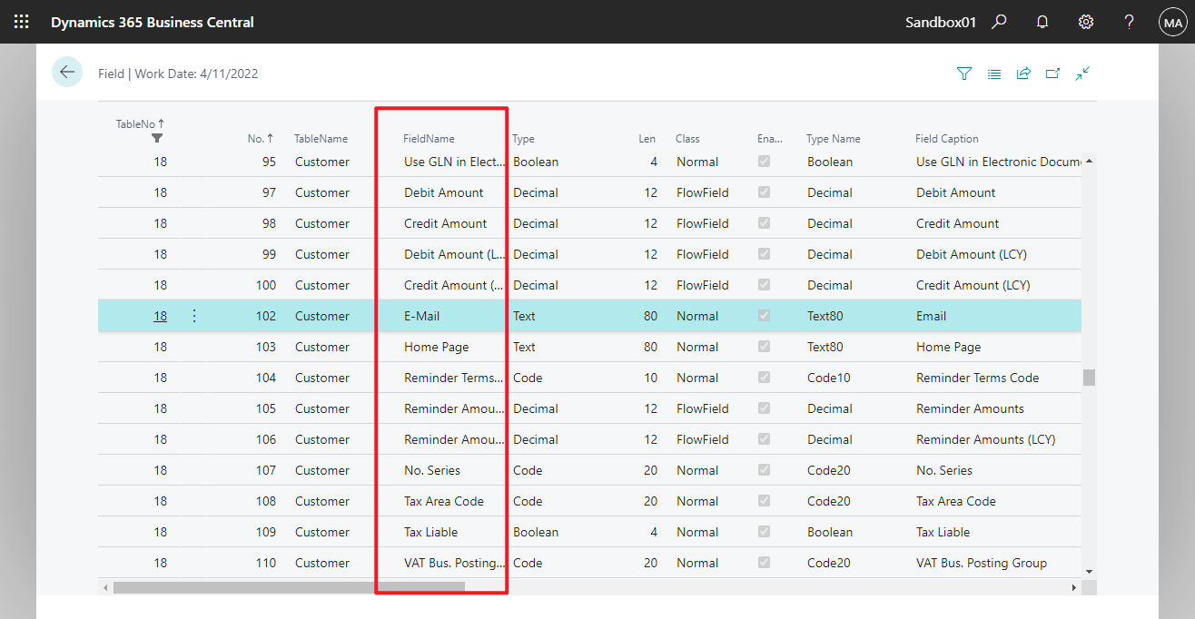Screen dimensions: 1195x619
Task: Open the app launcher waffle icon
Action: tap(21, 21)
